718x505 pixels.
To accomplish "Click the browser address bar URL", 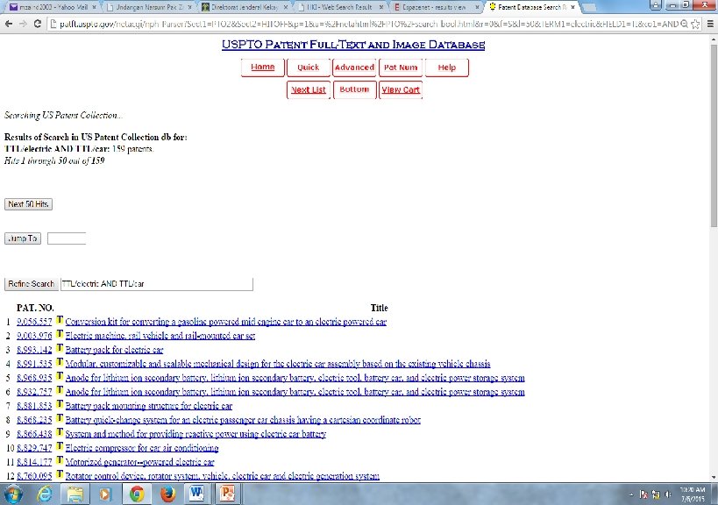I will point(368,24).
